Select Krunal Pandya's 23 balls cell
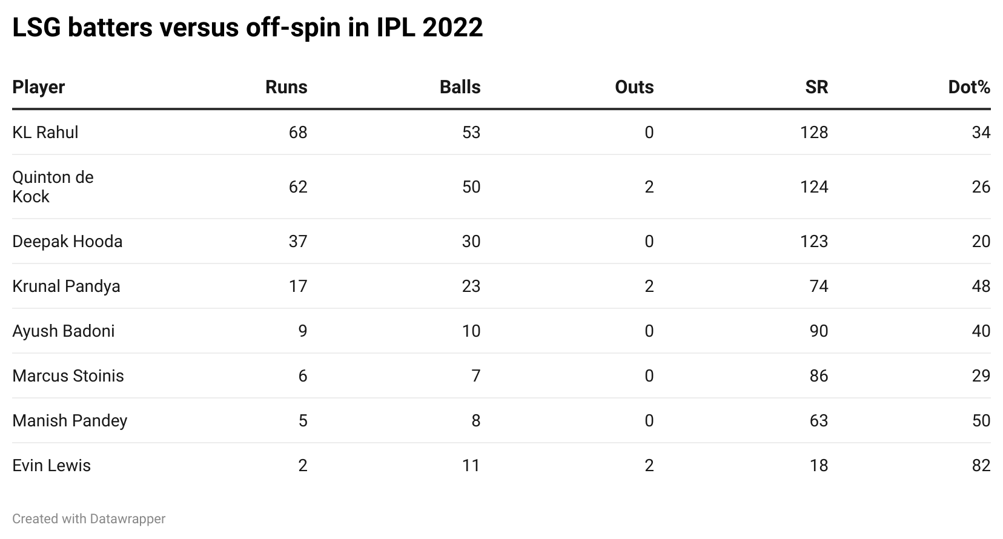The image size is (1003, 539). click(471, 286)
